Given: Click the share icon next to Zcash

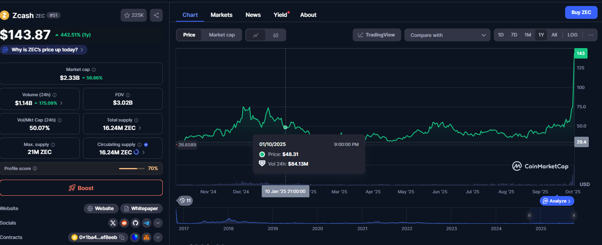Looking at the screenshot, I should [x=156, y=15].
